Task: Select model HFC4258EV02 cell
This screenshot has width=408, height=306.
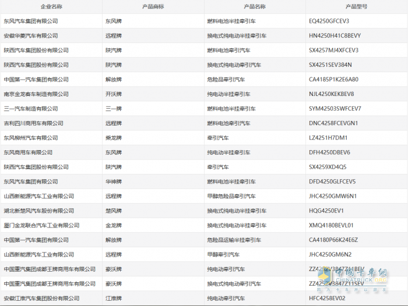Action: [326, 298]
